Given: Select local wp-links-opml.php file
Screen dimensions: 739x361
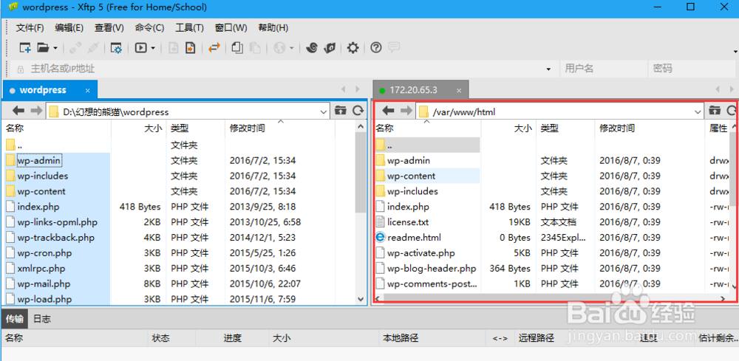Looking at the screenshot, I should point(58,222).
